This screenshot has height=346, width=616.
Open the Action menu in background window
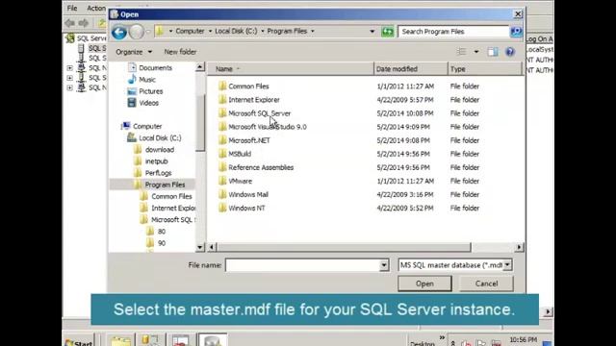coord(96,8)
